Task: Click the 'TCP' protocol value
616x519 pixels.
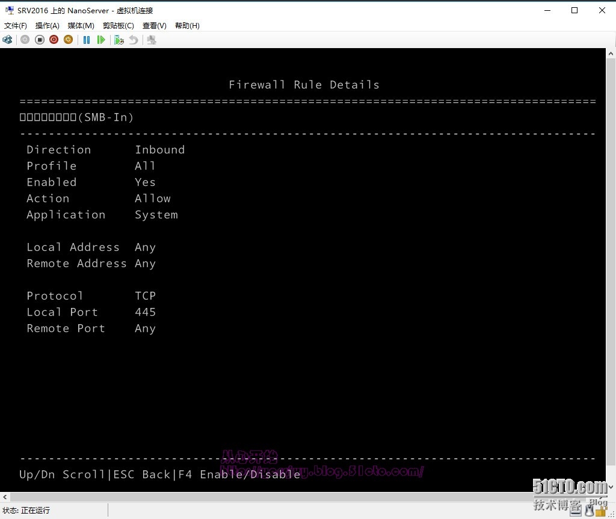Action: [x=146, y=296]
